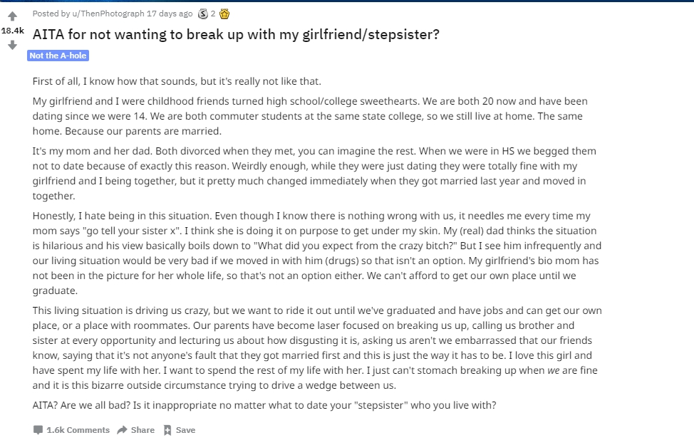
Task: Click the paragraph starting 'My girlfriend and I'
Action: pos(310,116)
